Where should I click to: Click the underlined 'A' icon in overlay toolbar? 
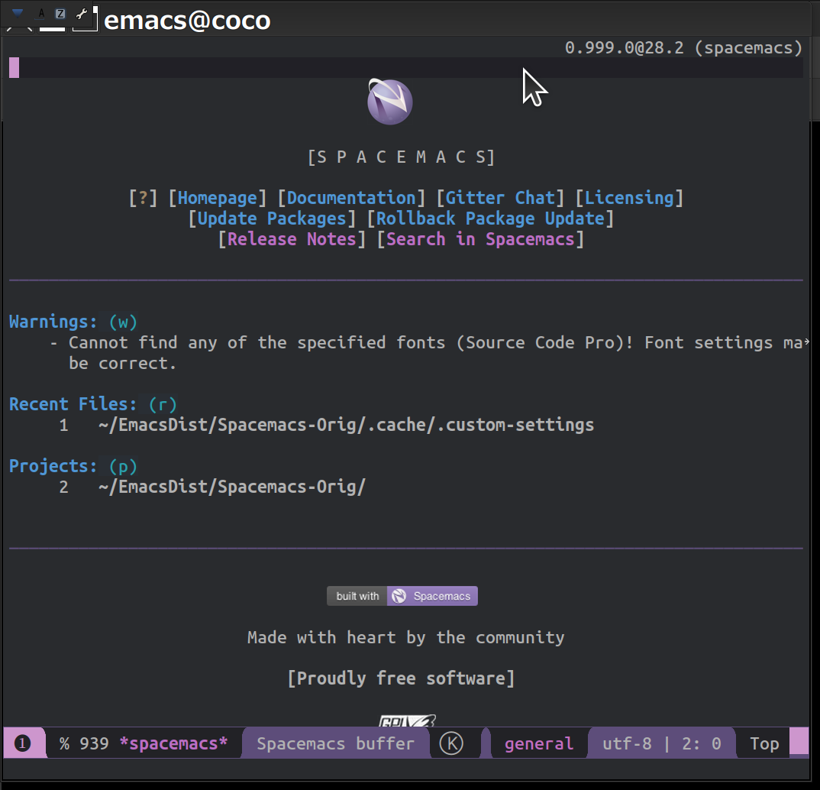pyautogui.click(x=41, y=14)
